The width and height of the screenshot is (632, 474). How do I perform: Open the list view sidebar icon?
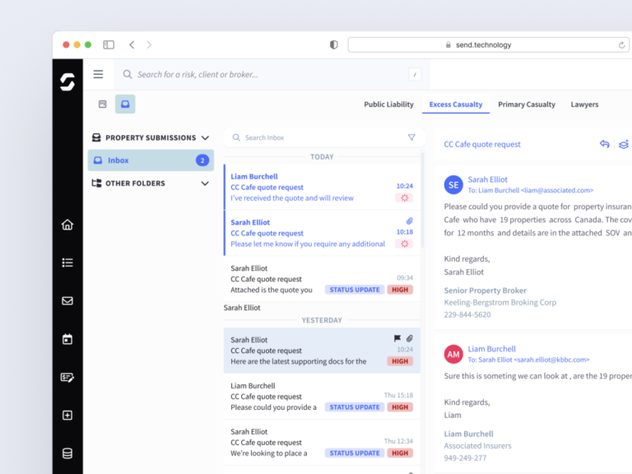point(67,263)
